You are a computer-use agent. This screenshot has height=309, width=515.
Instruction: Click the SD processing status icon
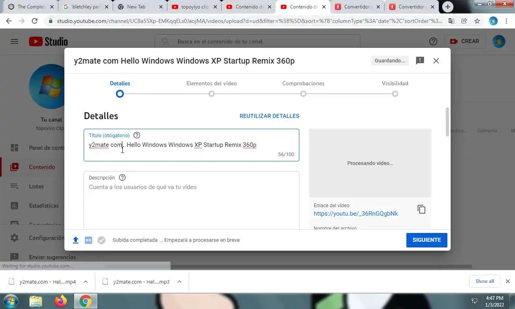(89, 240)
